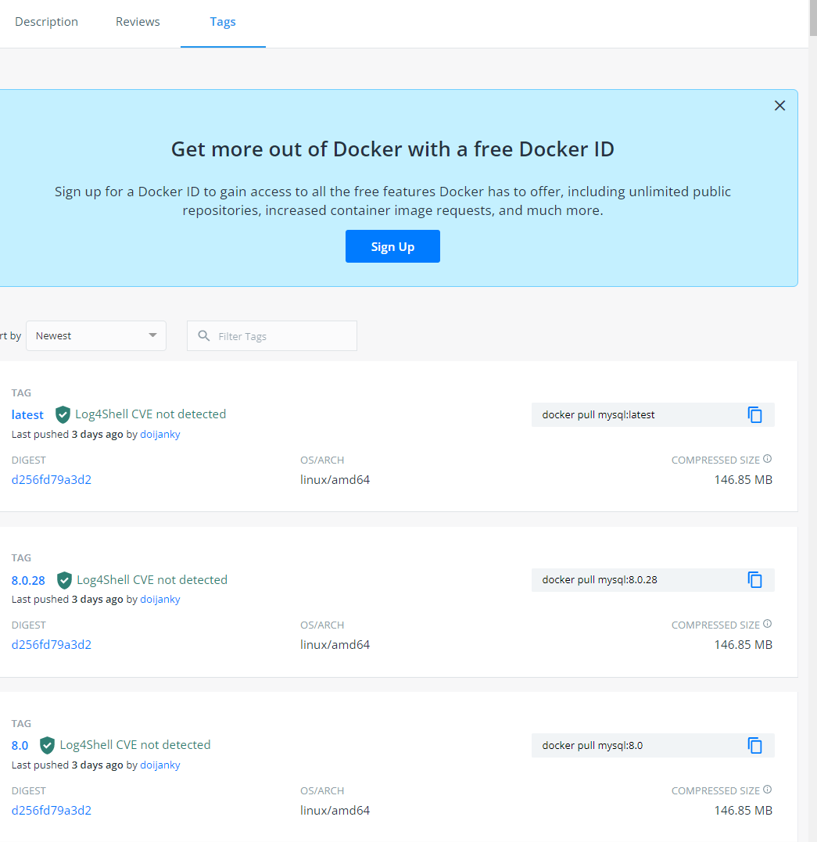Open the 8.0 tag link
Screen dimensions: 817x842
(20, 745)
